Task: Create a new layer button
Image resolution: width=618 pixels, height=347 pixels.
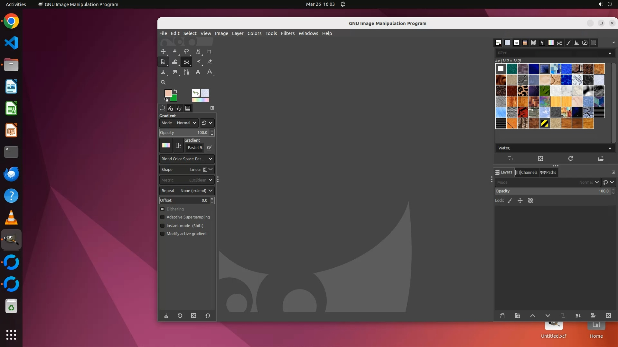Action: [502, 316]
